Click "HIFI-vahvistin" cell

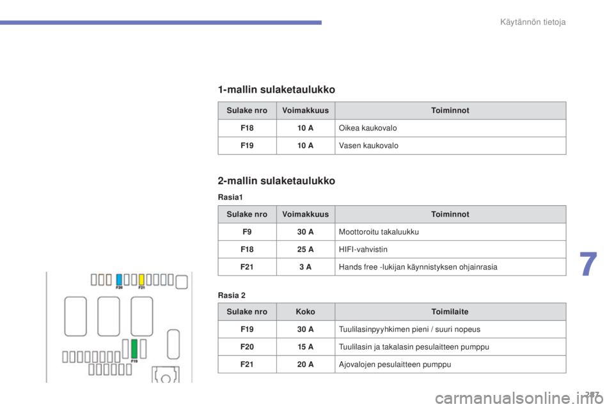tap(450, 249)
